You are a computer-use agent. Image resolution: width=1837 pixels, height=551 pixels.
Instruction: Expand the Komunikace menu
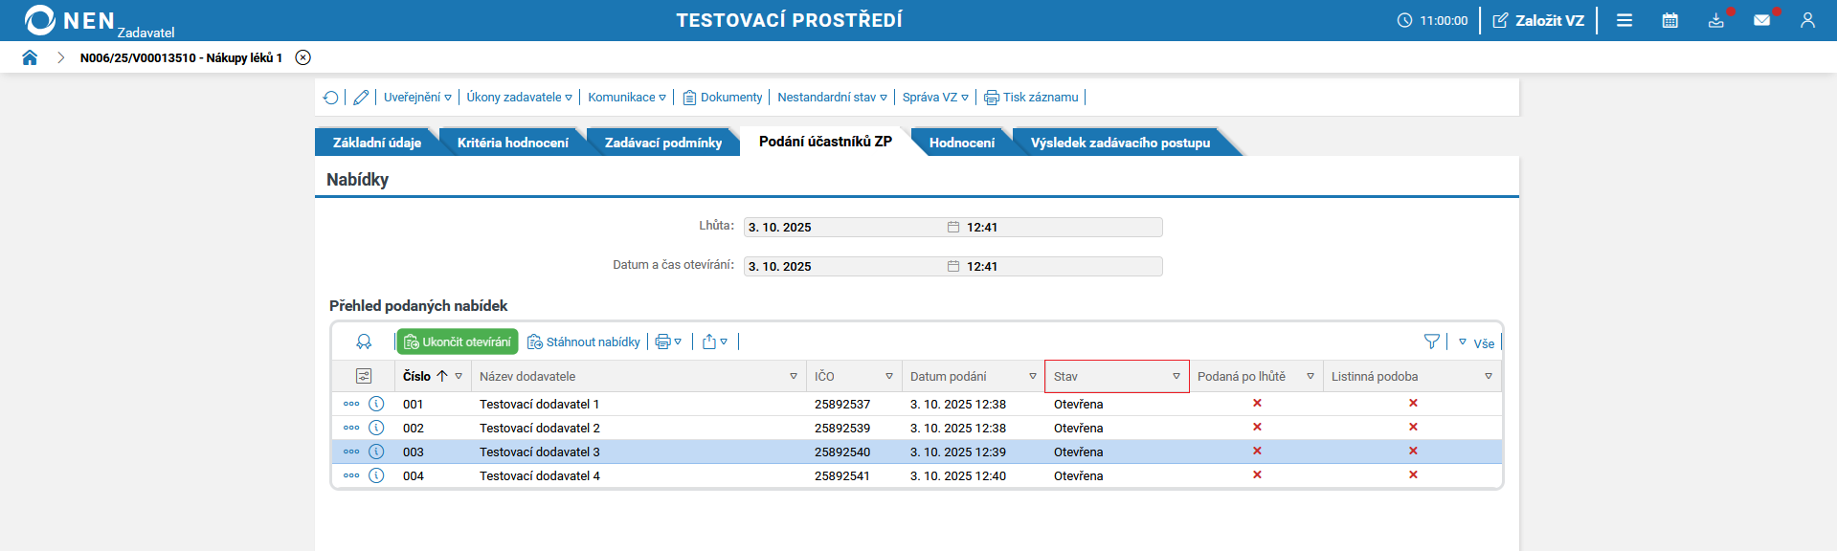pos(627,98)
